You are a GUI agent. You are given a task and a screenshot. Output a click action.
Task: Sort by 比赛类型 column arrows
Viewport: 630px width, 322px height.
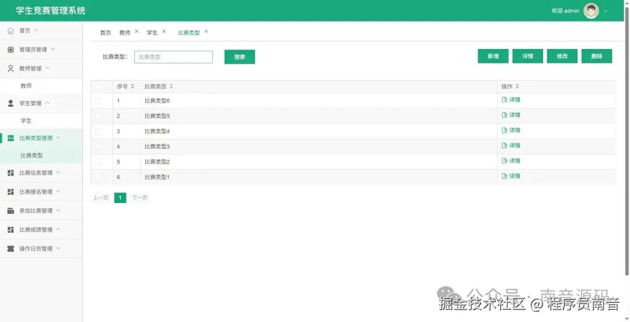tap(171, 86)
